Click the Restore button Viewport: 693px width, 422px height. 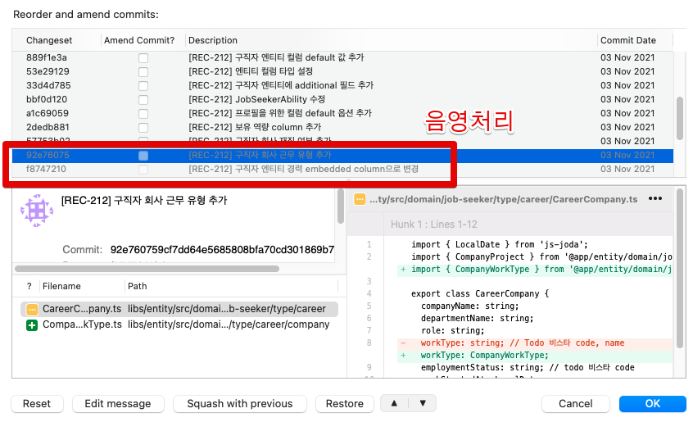(344, 404)
